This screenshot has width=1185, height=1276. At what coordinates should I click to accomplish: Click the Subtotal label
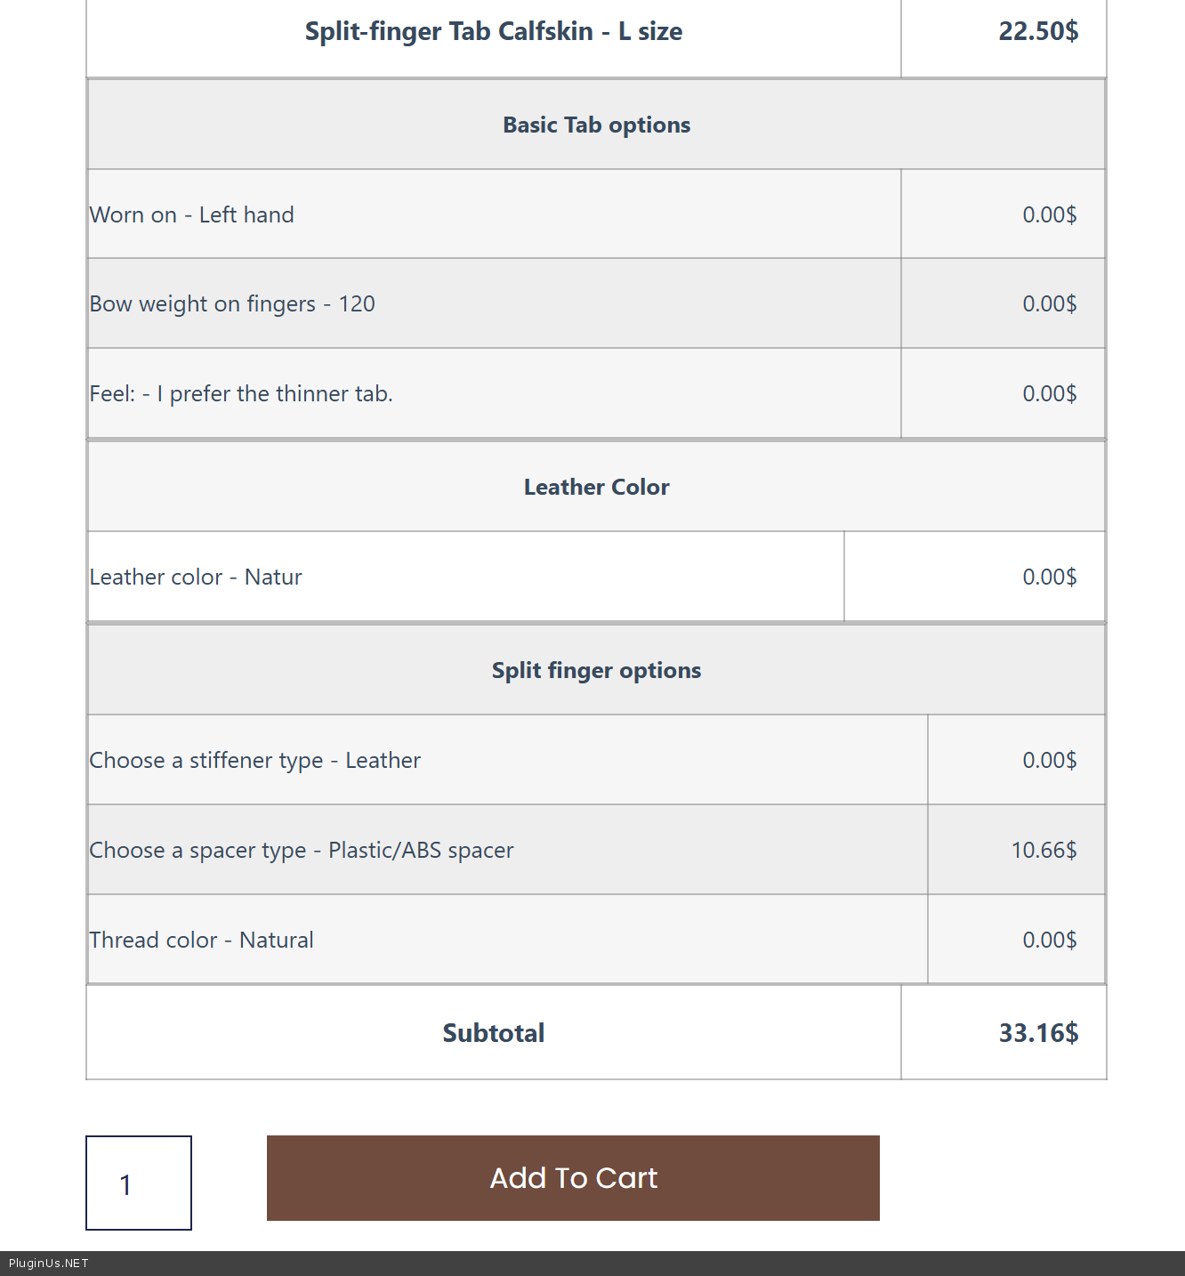[494, 1033]
